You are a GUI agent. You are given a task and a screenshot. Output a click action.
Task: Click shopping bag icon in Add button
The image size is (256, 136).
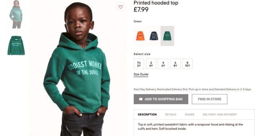point(141,99)
